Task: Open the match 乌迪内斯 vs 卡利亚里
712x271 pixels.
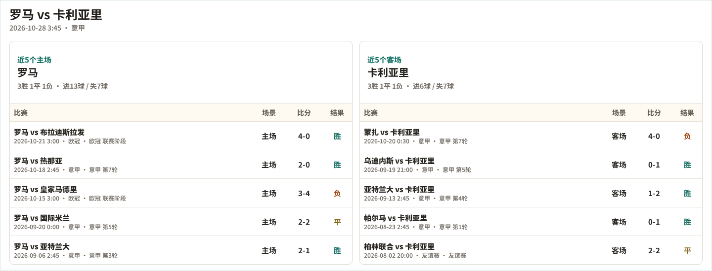Action: (x=399, y=161)
